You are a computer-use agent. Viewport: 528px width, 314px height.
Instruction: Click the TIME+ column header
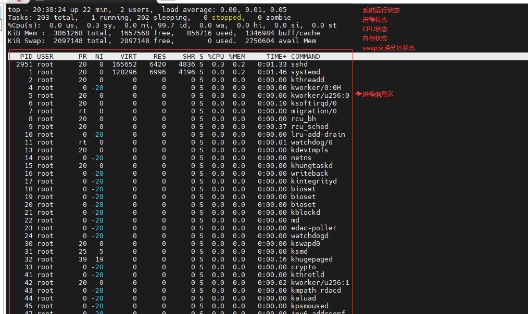click(x=276, y=57)
